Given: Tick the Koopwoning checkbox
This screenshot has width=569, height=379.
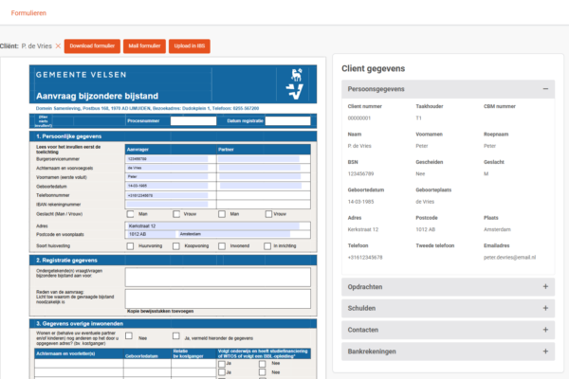Looking at the screenshot, I should pyautogui.click(x=176, y=246).
